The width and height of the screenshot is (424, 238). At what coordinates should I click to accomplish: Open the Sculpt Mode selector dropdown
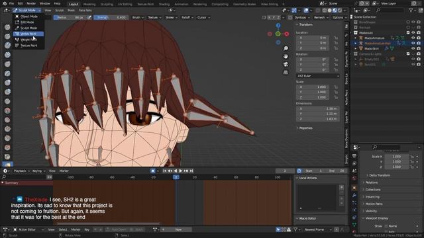tap(26, 11)
